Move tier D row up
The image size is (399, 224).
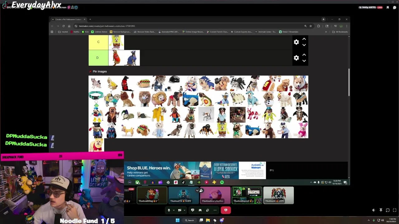pos(304,55)
